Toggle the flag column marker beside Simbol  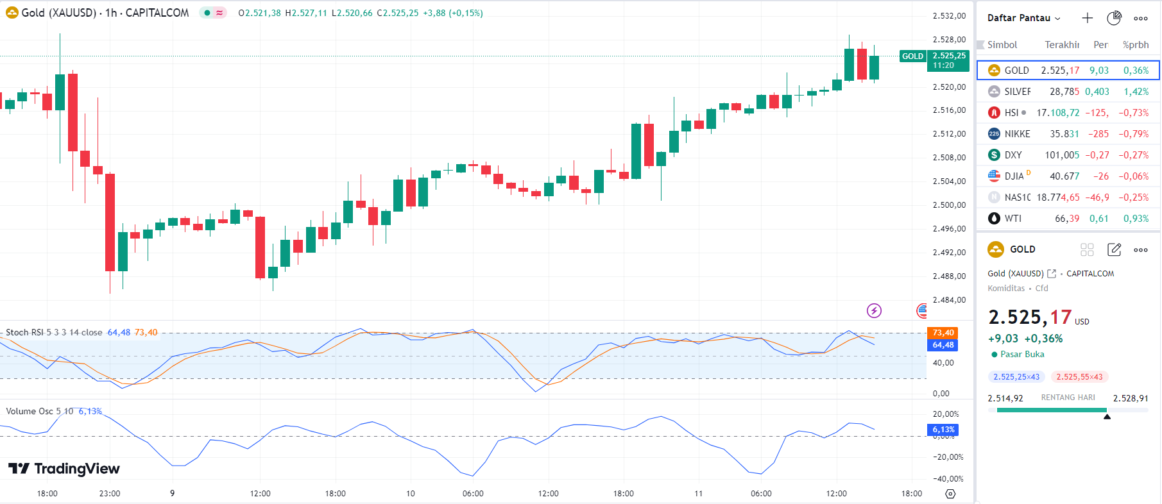980,45
